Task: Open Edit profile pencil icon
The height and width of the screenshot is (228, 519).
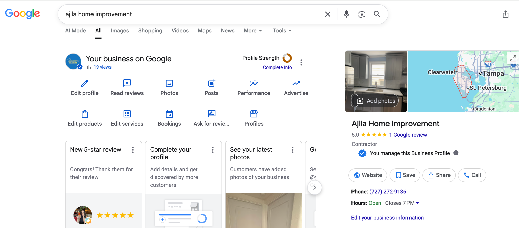Action: [85, 83]
